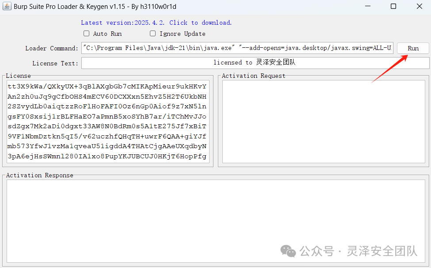Click the license line starting with gsFY0Sxsij
The height and width of the screenshot is (268, 431).
pos(107,117)
